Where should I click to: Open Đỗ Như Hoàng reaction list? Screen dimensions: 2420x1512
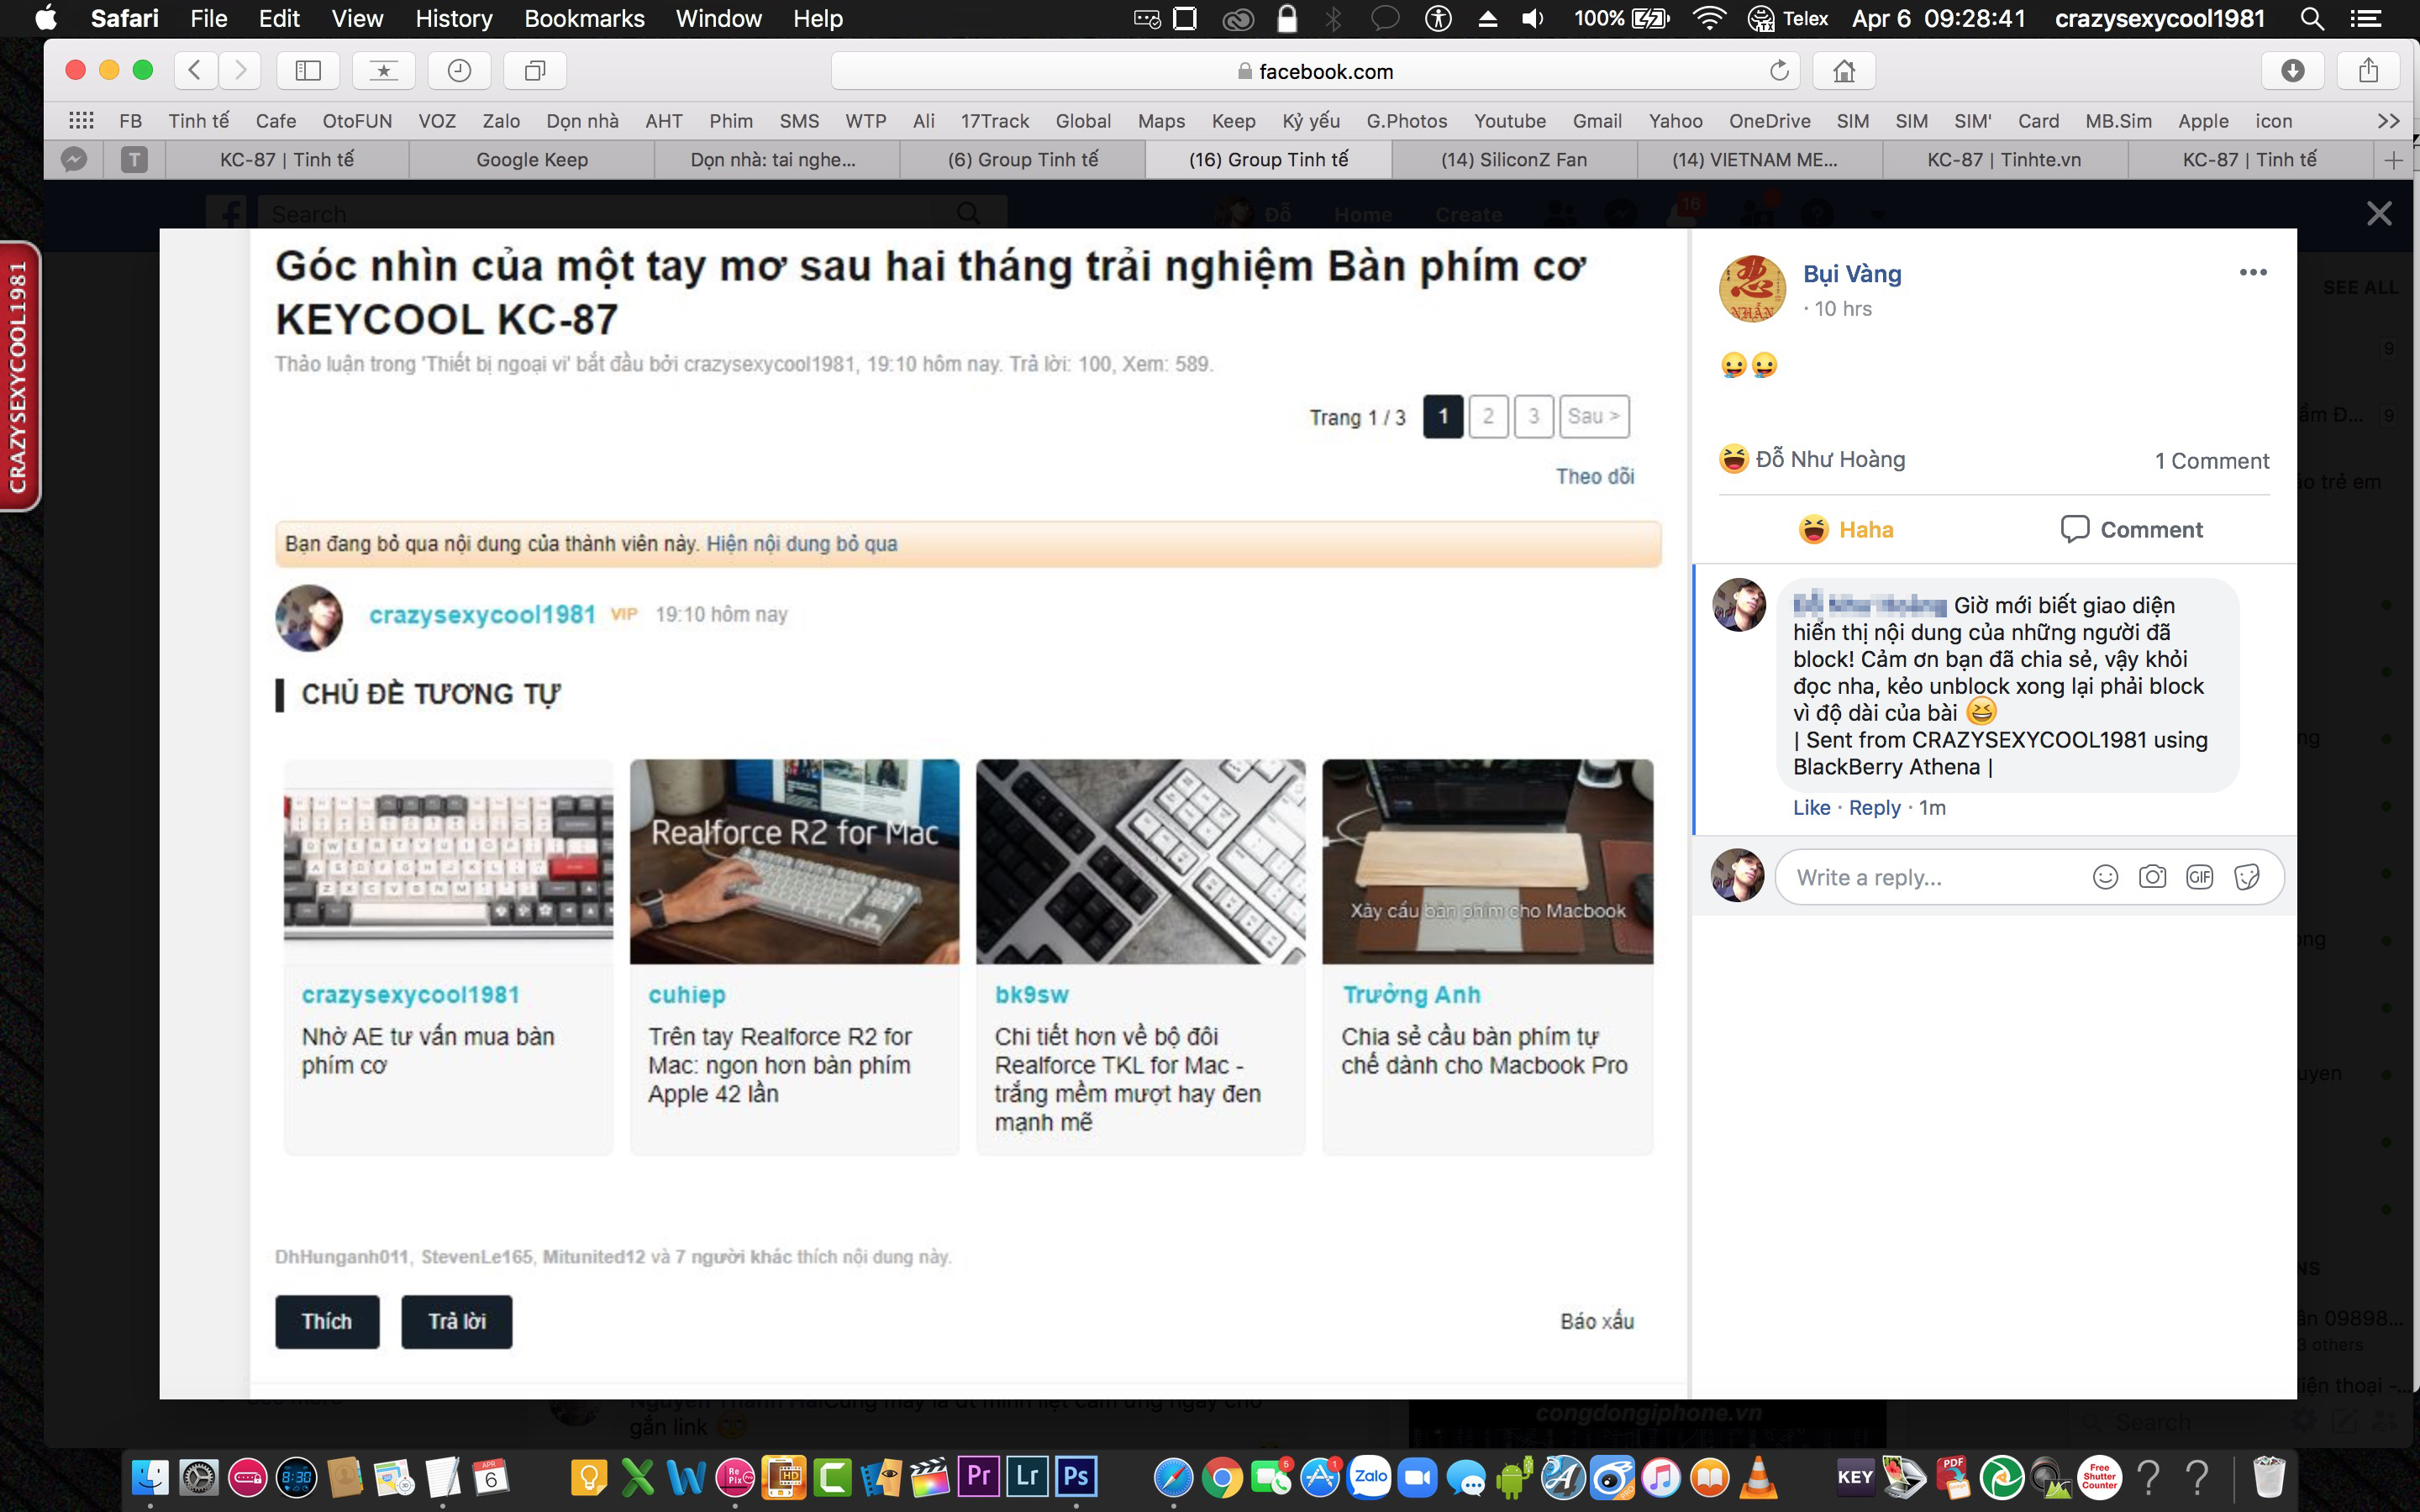(x=1830, y=459)
